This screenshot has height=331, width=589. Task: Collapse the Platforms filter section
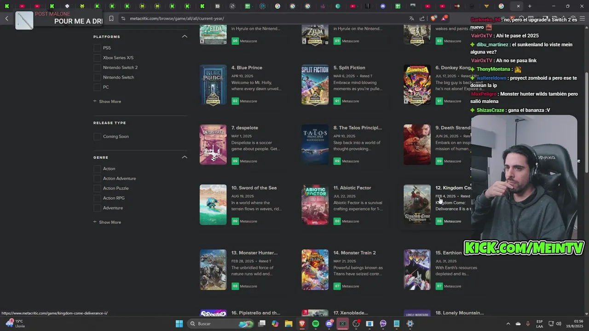click(x=185, y=36)
